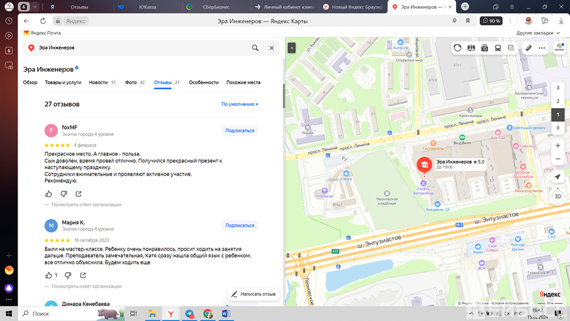Select floor level 1 on the map

(558, 114)
